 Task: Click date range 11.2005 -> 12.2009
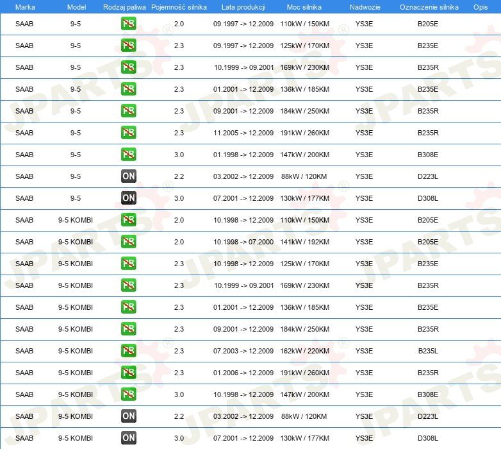pos(243,133)
